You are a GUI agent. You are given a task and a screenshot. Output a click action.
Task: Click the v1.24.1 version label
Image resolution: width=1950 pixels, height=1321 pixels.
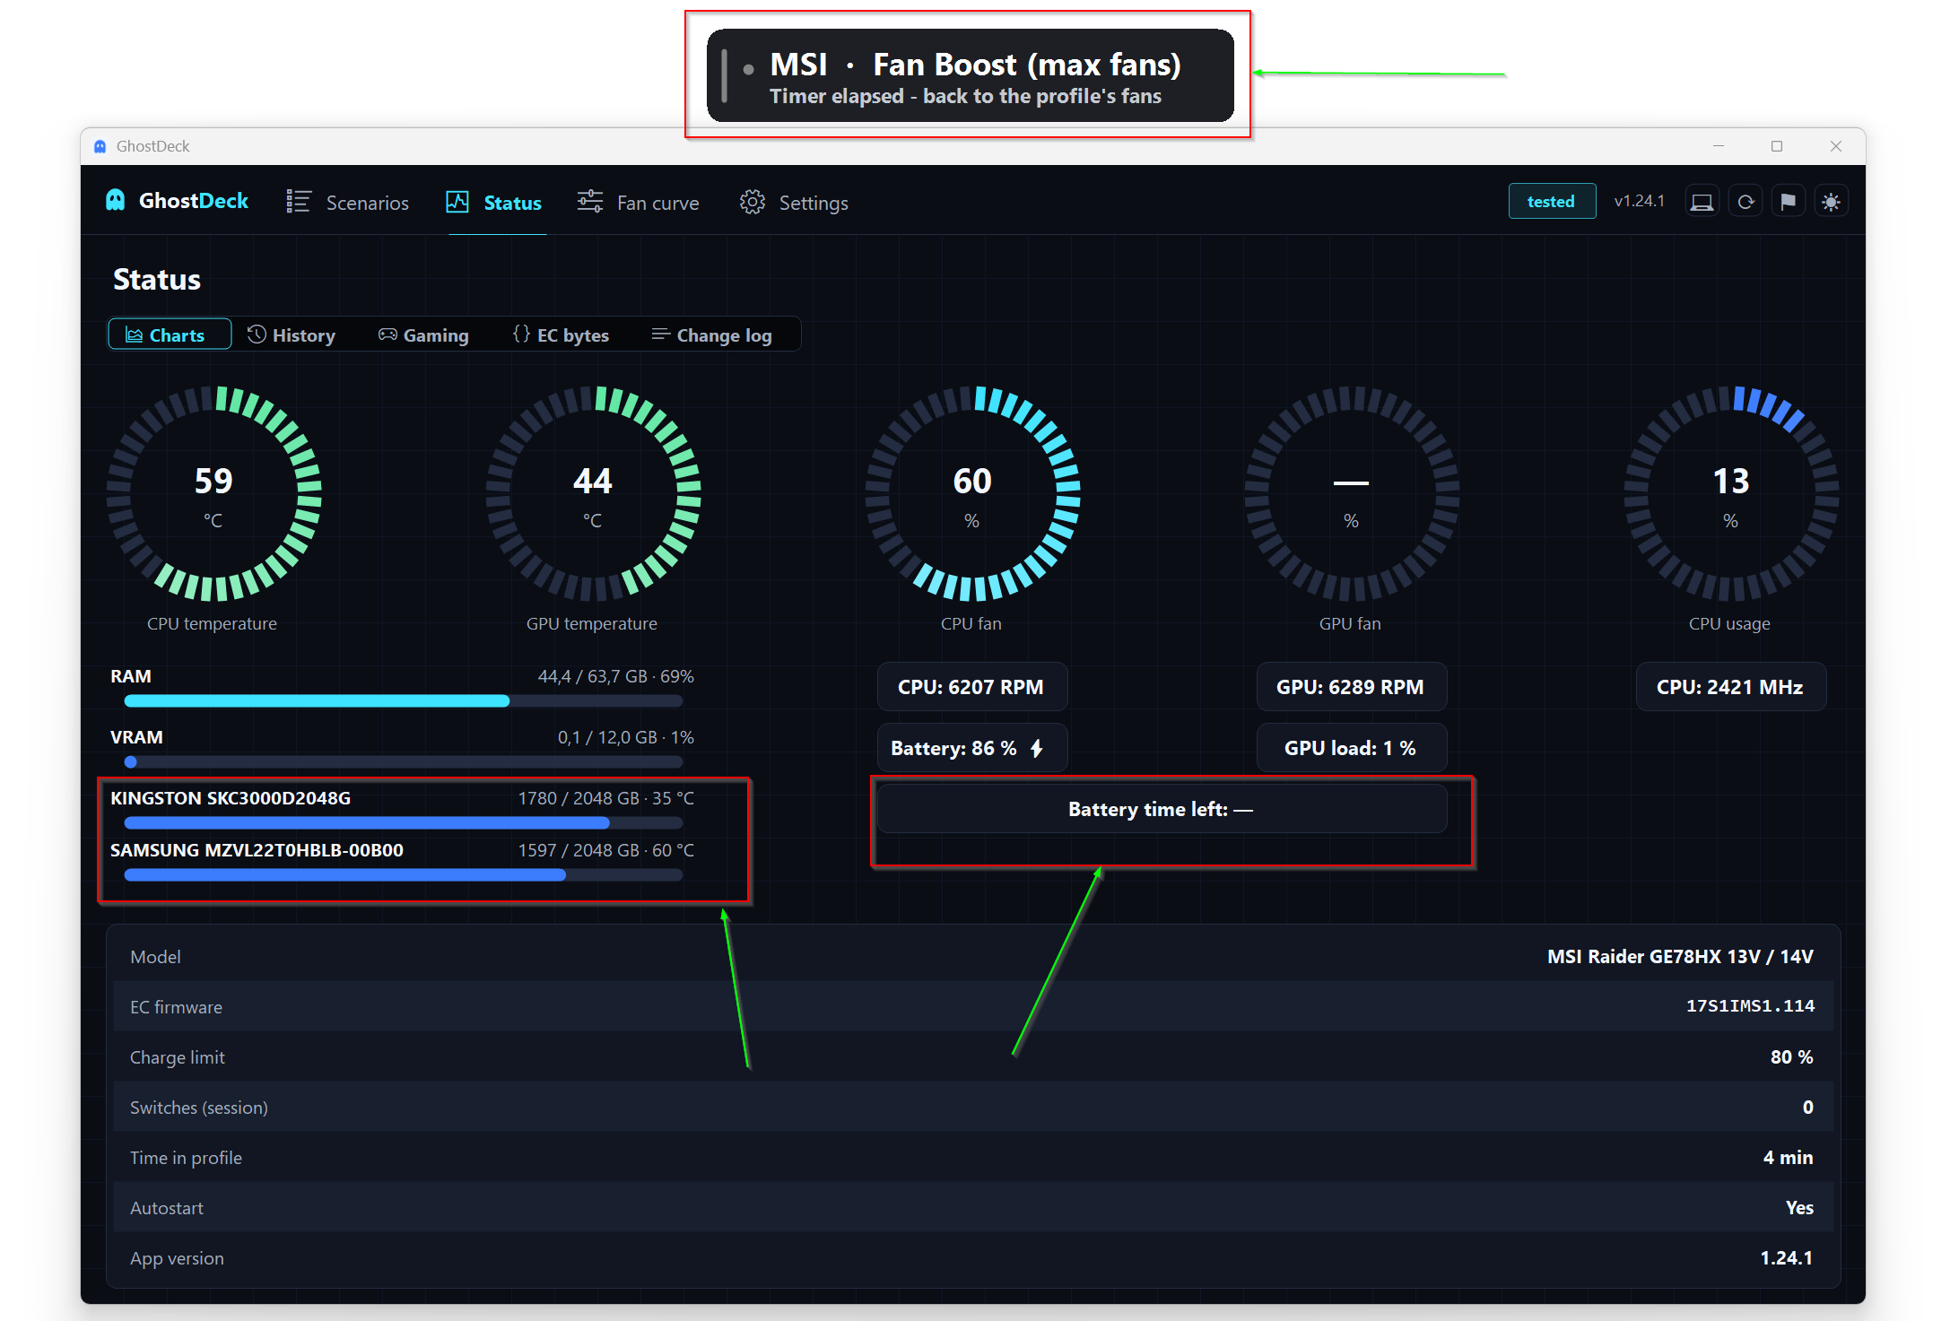pos(1639,201)
